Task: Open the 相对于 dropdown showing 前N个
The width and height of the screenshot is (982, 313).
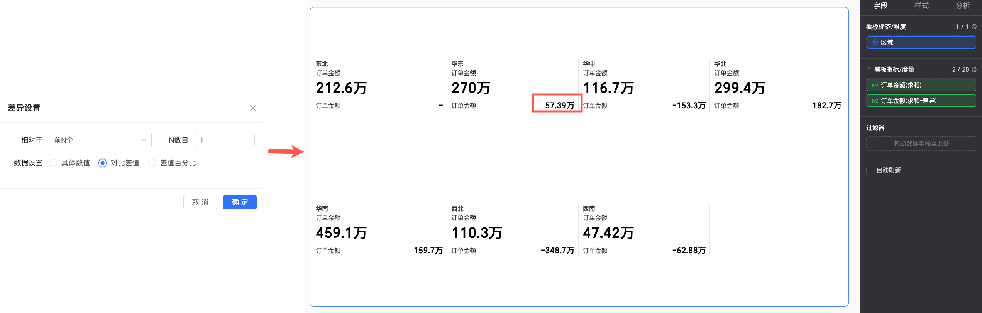Action: point(100,140)
